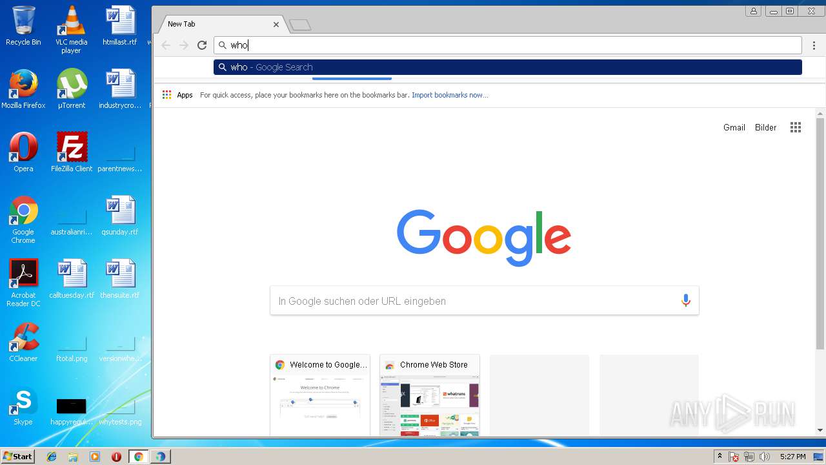Select the VLC media player desktop icon

pos(71,30)
